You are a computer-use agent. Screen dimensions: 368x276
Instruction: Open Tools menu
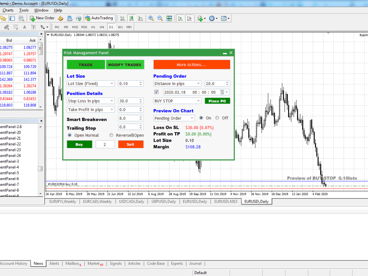24,10
